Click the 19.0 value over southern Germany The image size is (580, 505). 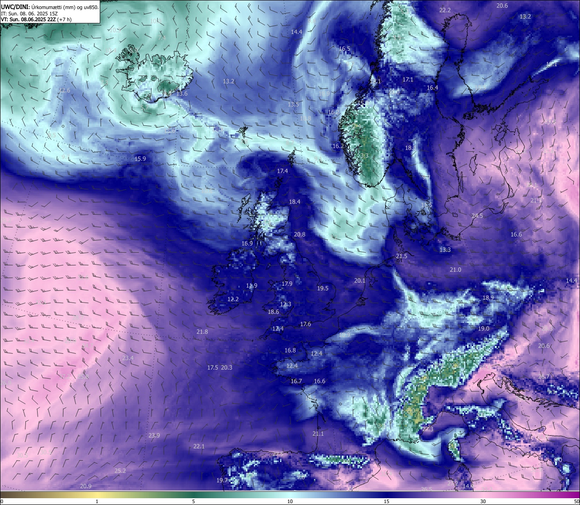483,328
